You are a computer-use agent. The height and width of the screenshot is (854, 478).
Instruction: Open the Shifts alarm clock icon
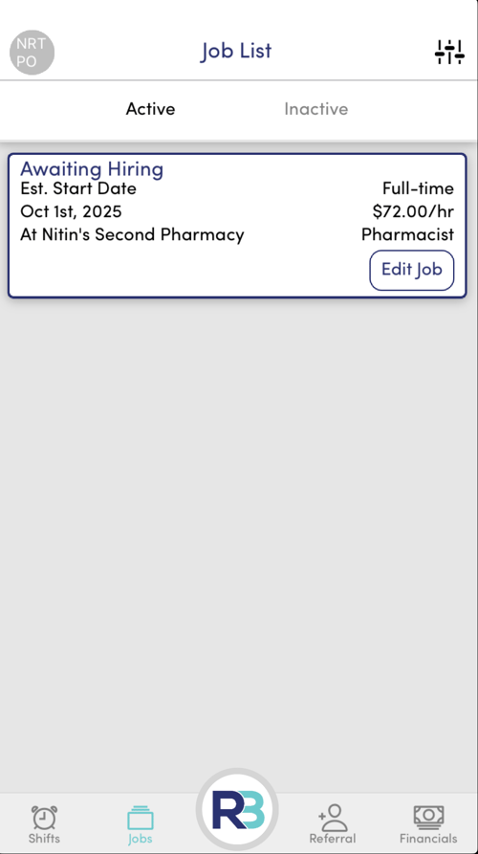(x=44, y=817)
